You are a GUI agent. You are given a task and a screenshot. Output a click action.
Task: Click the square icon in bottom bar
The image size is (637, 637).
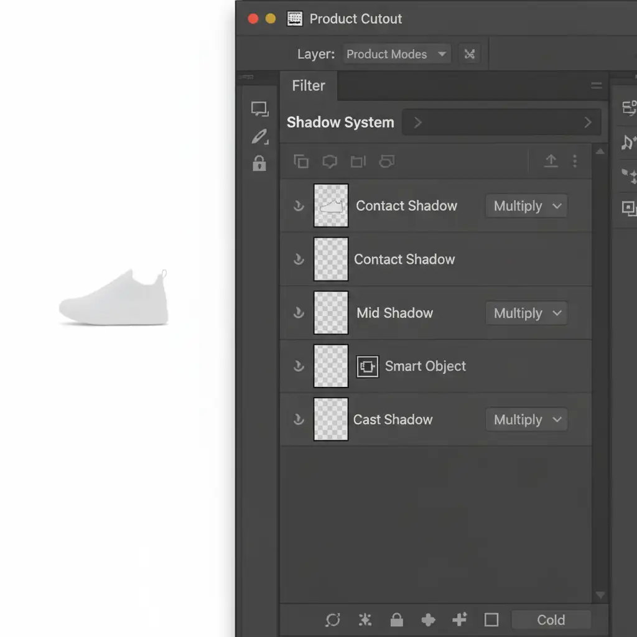pyautogui.click(x=491, y=620)
